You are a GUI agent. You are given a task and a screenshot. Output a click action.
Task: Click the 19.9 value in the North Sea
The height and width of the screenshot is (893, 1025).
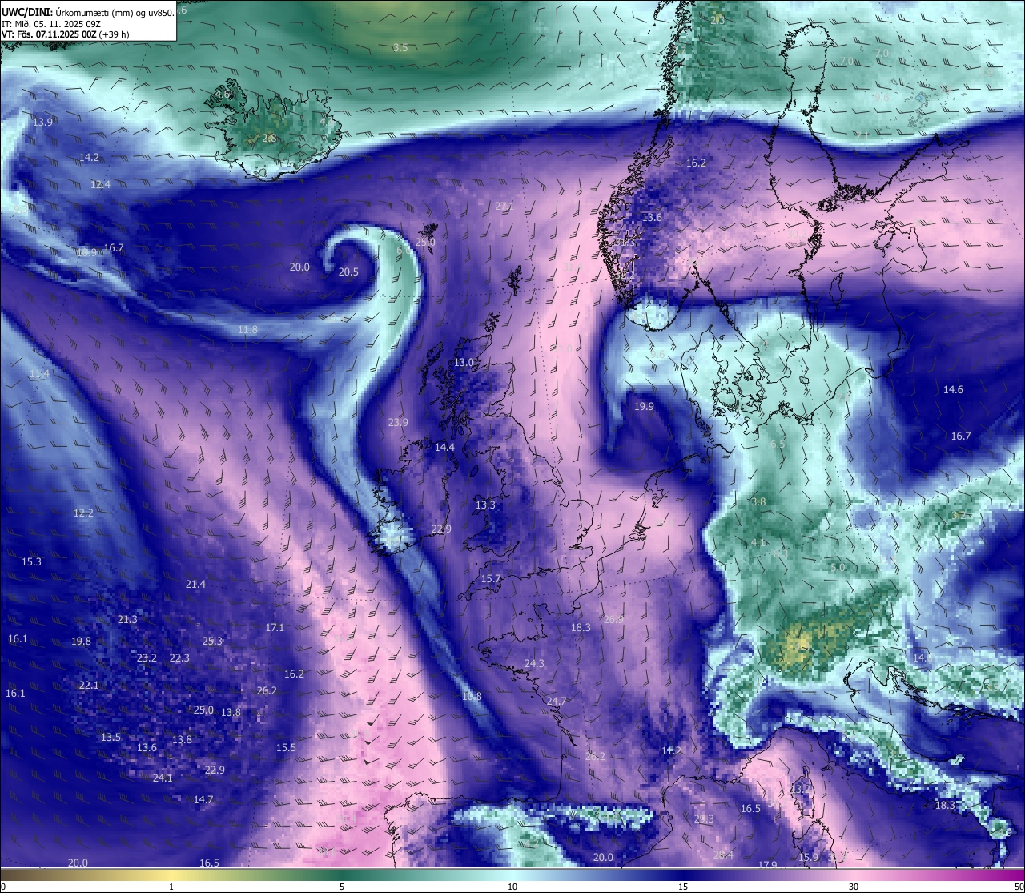(644, 407)
